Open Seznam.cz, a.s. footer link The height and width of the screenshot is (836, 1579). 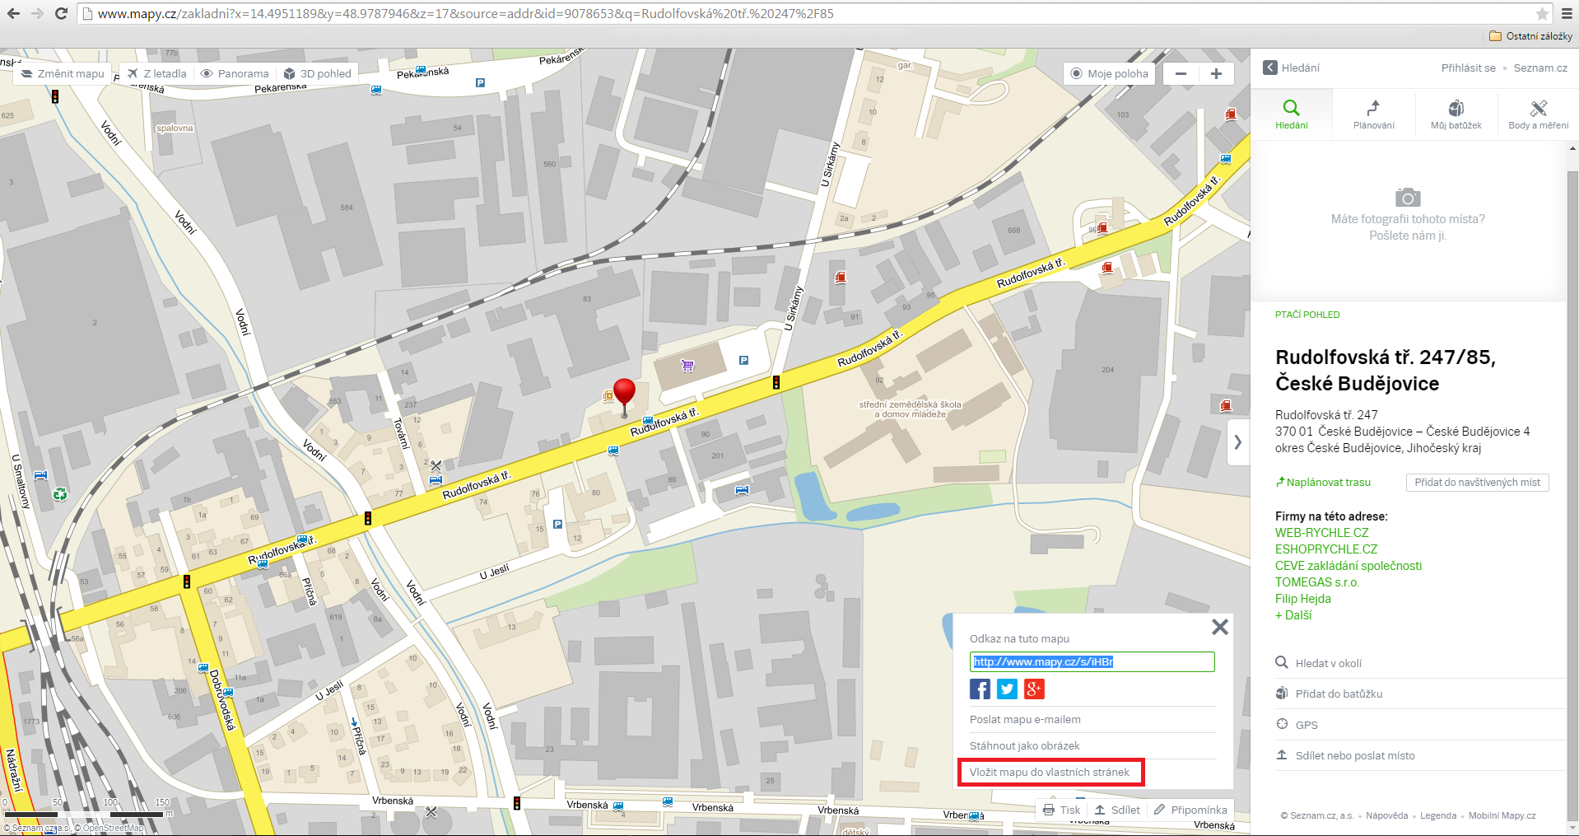coord(1317,815)
